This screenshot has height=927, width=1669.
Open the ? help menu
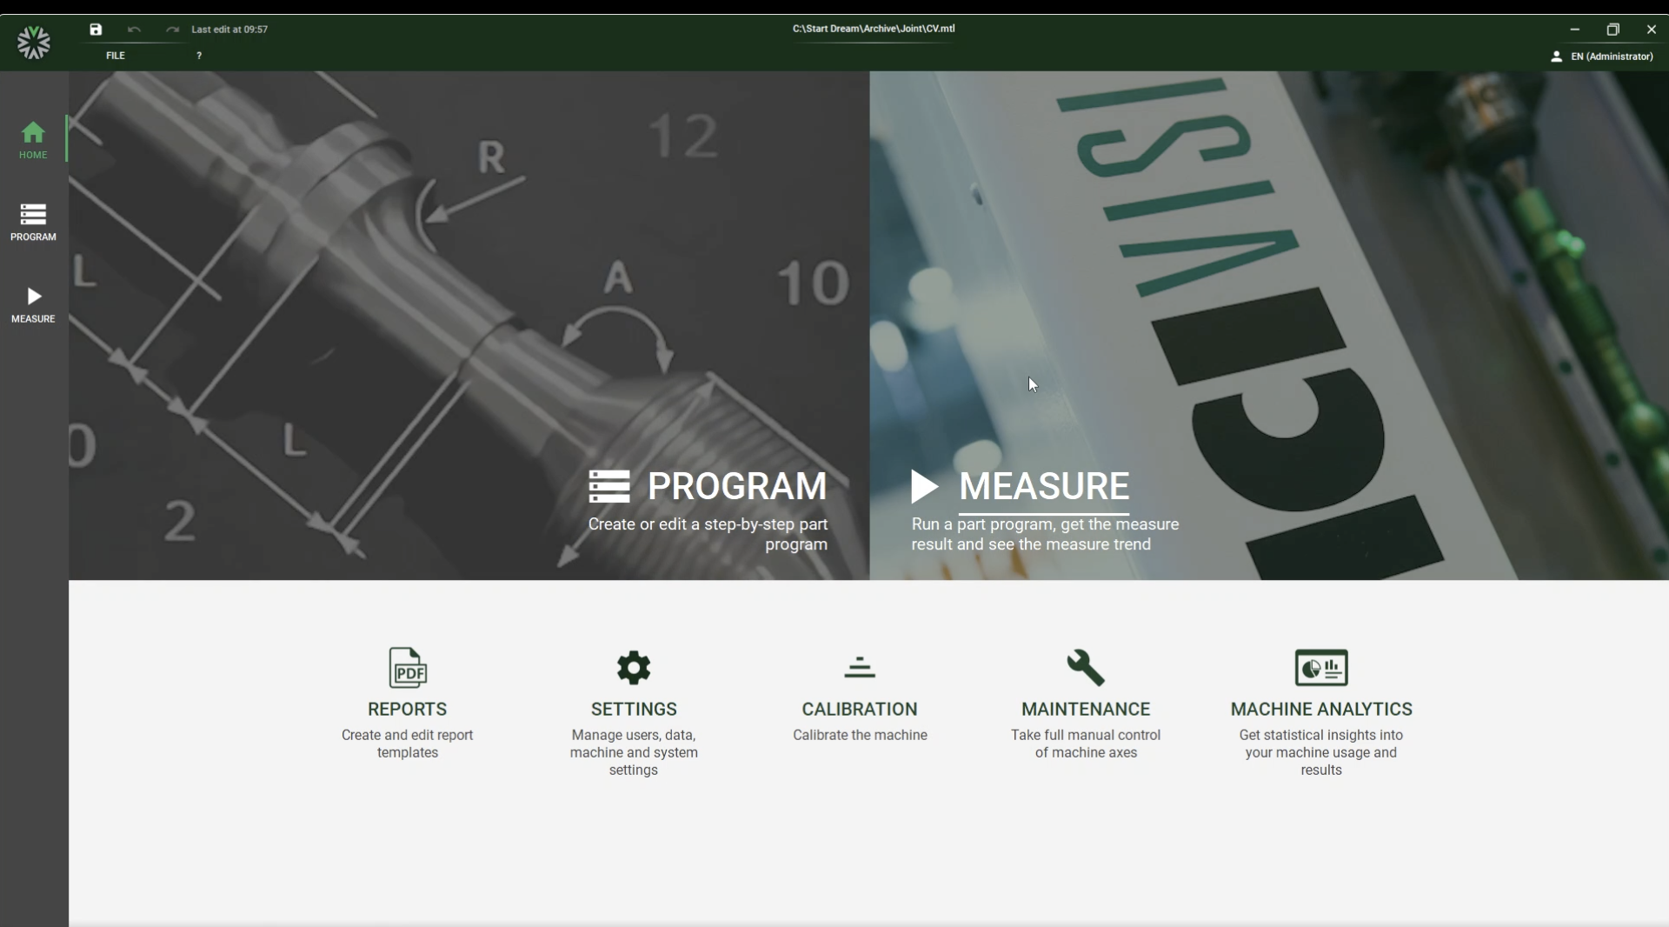[x=199, y=56]
